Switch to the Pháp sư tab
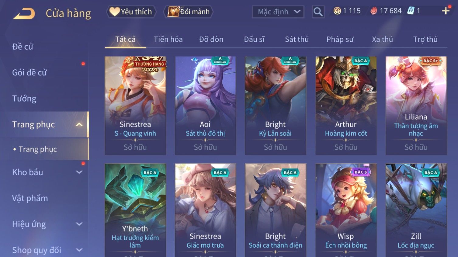 point(340,39)
